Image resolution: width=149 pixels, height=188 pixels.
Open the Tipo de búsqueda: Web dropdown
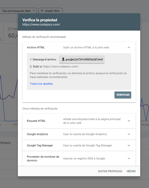(x=18, y=11)
